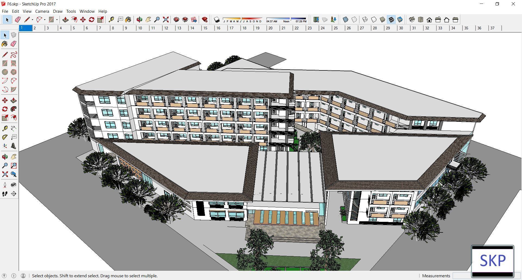Open the Rectangle tool dropdown arrow
Image resolution: width=522 pixels, height=280 pixels.
pos(57,19)
